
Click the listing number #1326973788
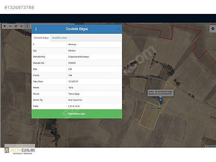[x=19, y=7]
